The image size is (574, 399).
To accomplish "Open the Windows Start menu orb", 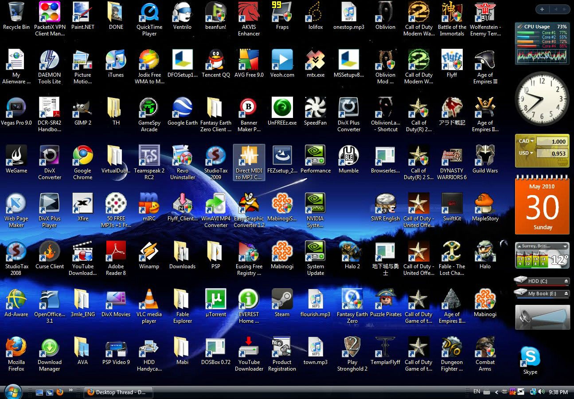I will point(12,391).
